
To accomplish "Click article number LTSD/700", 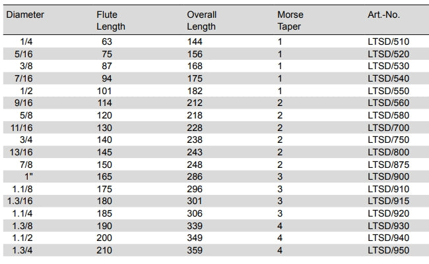I will click(388, 127).
